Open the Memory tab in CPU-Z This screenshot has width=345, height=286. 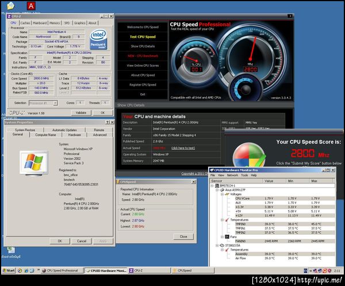(55, 23)
